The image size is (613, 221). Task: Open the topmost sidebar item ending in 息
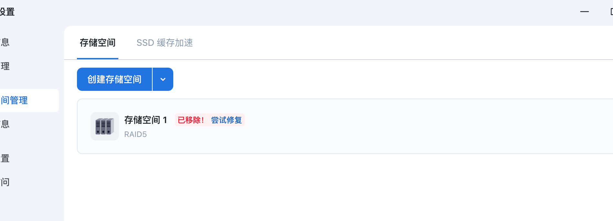pyautogui.click(x=5, y=42)
